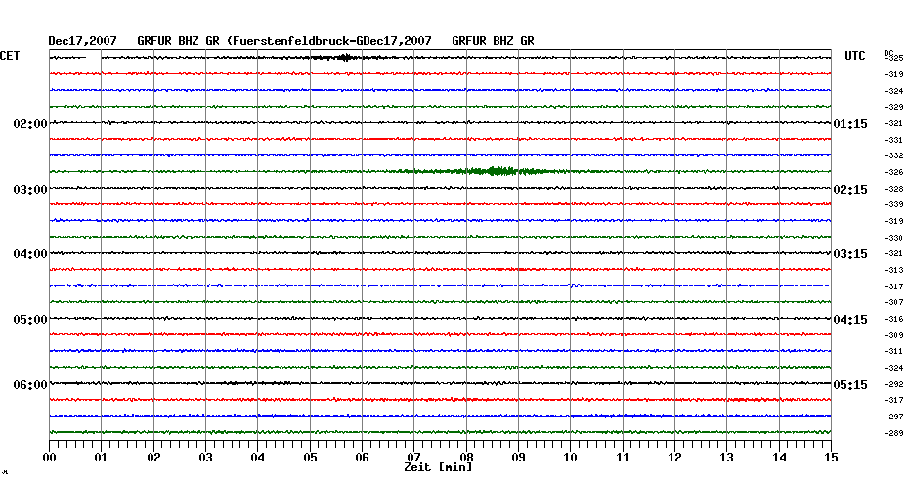Screen dimensions: 909x483
Task: Click the -329 DC offset value
Action: (x=893, y=108)
